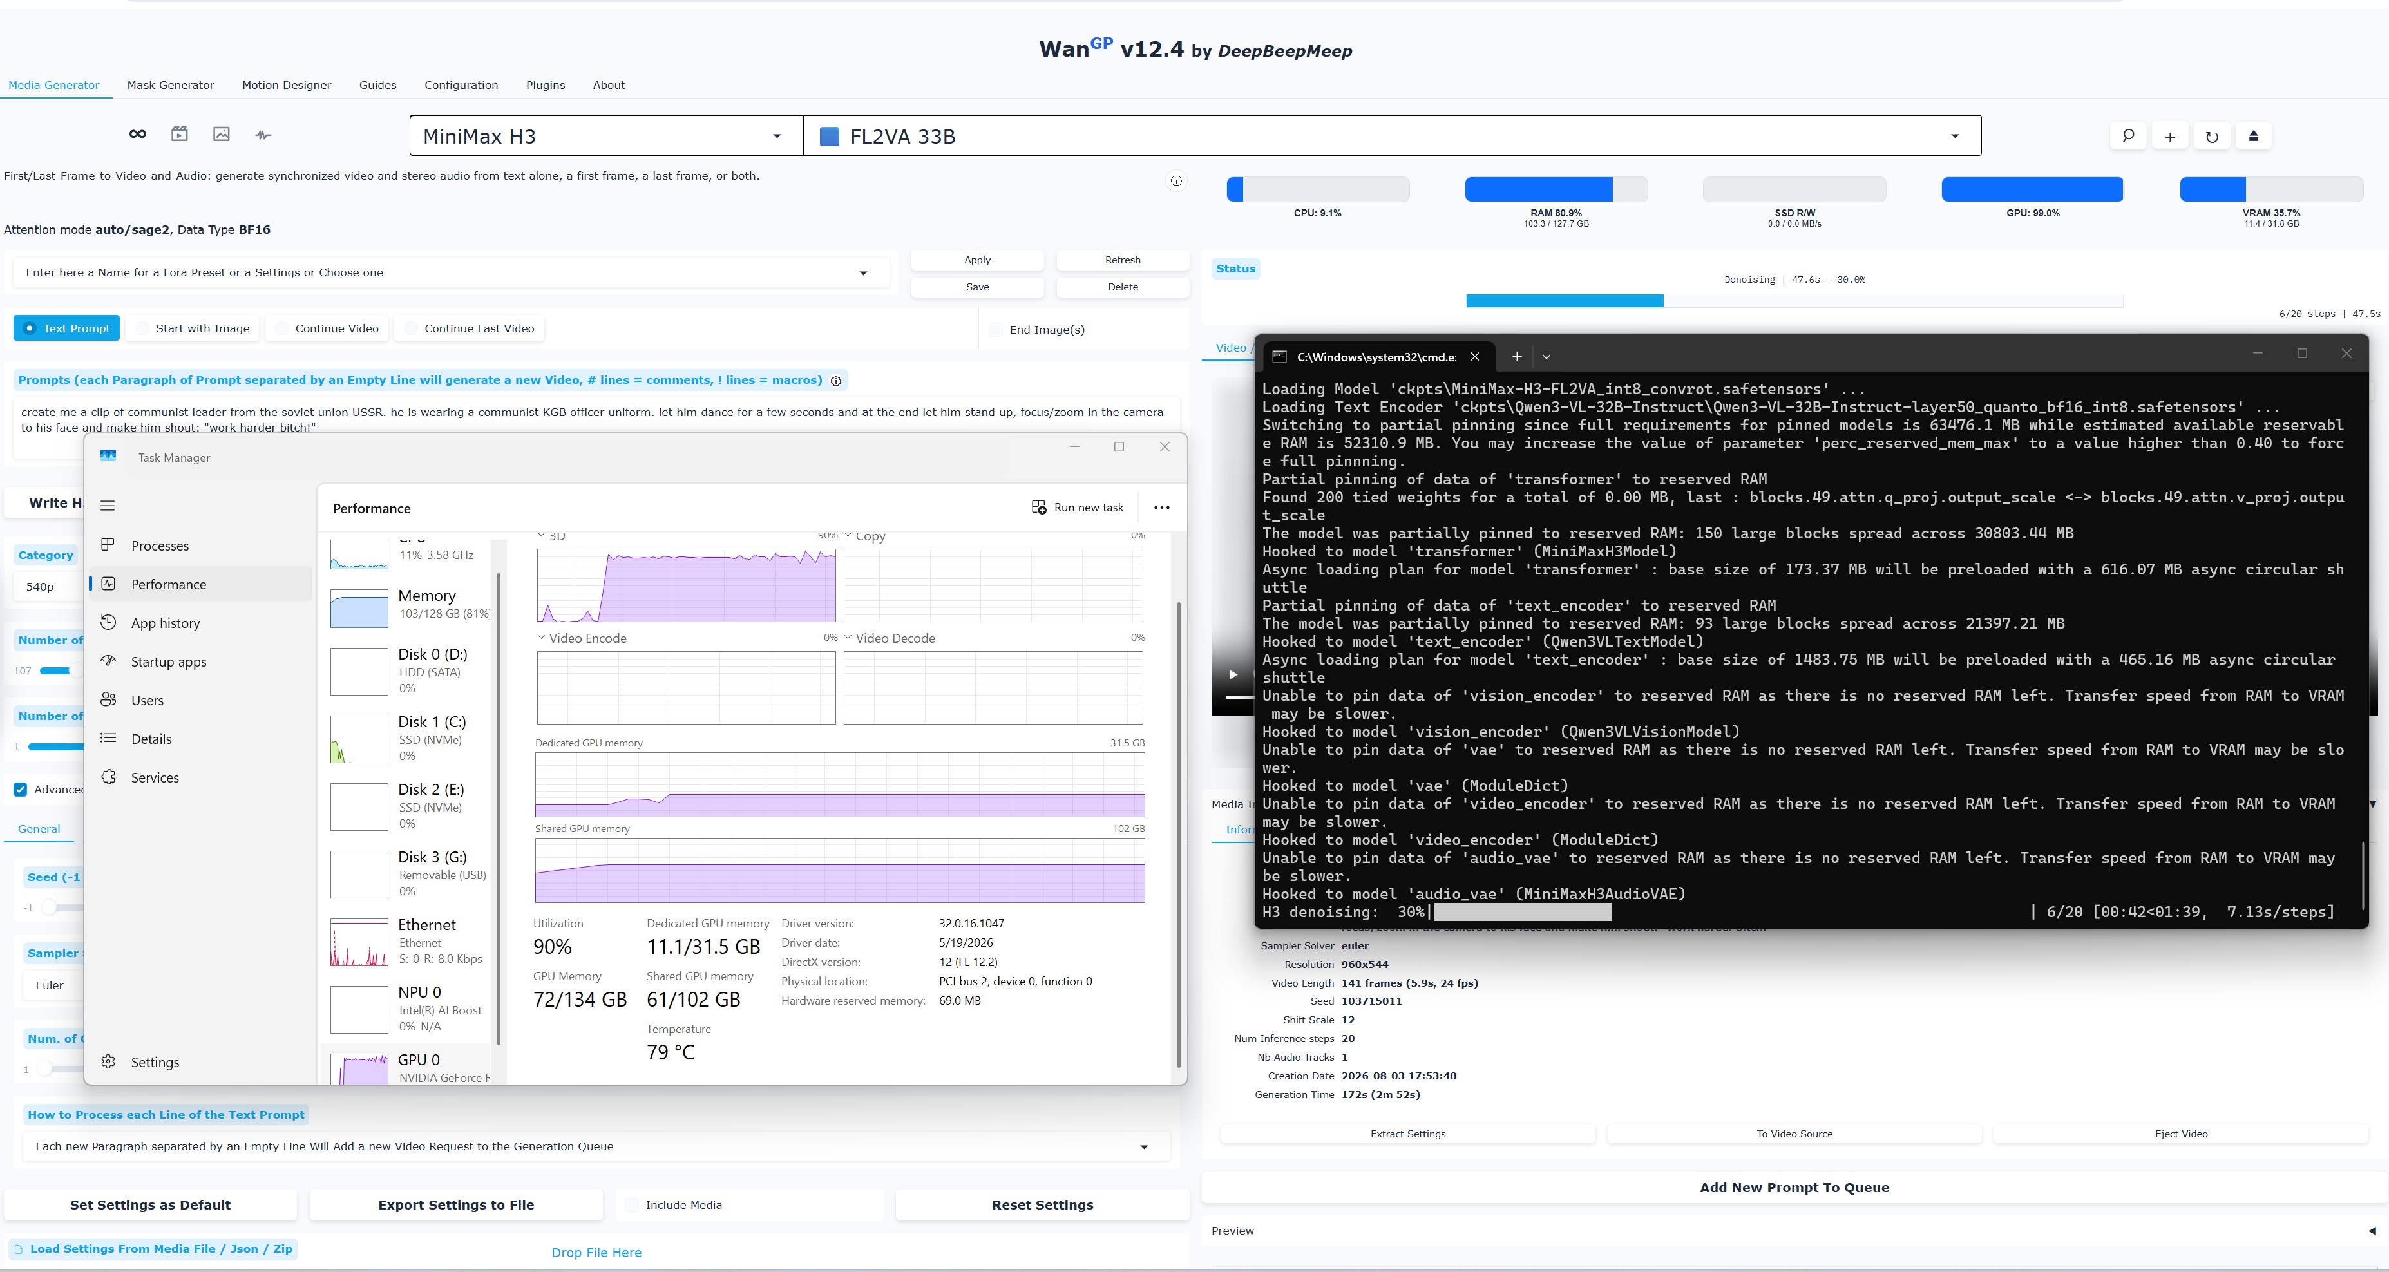Select Ethernet graph in Task Manager performance list
Screen dimensions: 2389x1272
pyautogui.click(x=406, y=941)
